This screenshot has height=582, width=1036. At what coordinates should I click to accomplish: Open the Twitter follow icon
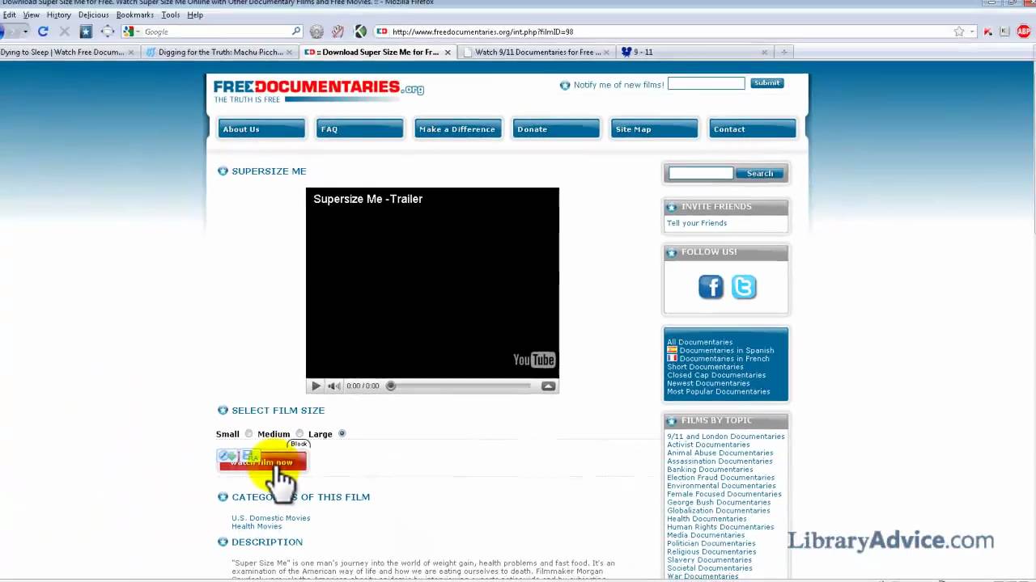(744, 287)
